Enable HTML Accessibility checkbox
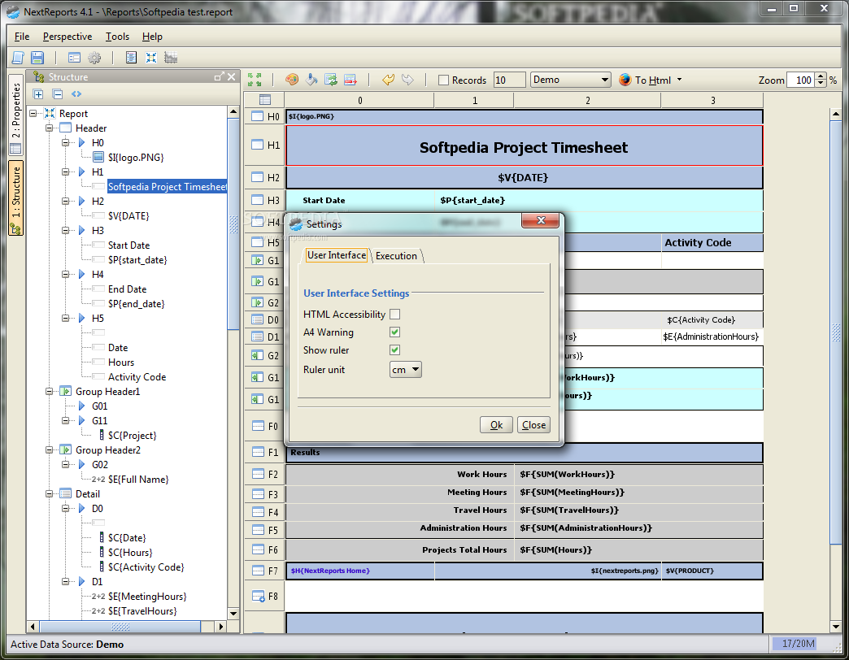The height and width of the screenshot is (660, 849). click(x=394, y=315)
